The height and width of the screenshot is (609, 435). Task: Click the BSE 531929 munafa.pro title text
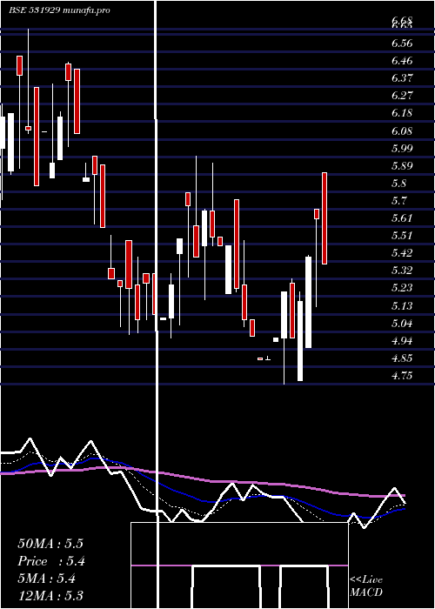[x=59, y=10]
